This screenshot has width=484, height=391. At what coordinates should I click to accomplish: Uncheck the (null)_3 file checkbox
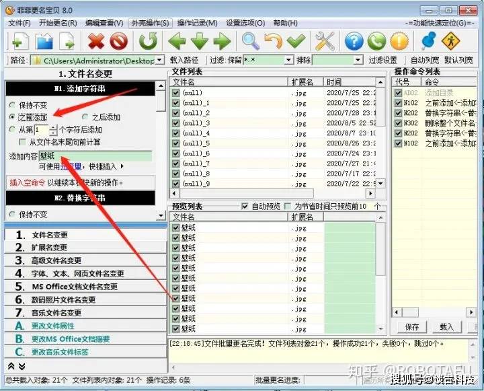[175, 123]
